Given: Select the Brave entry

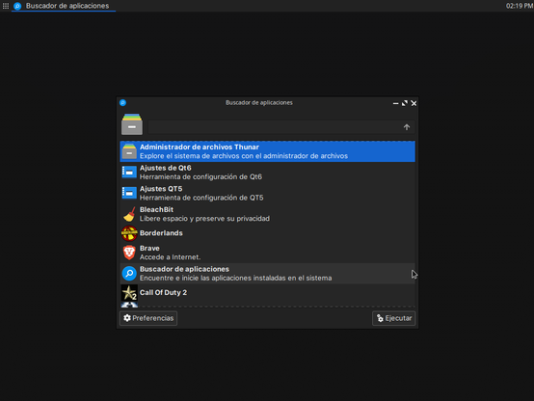Looking at the screenshot, I should click(x=267, y=253).
